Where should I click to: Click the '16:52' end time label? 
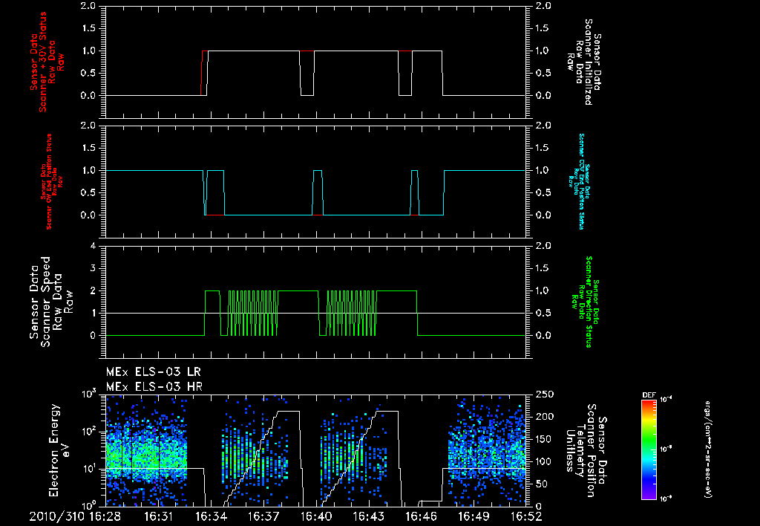coord(526,516)
